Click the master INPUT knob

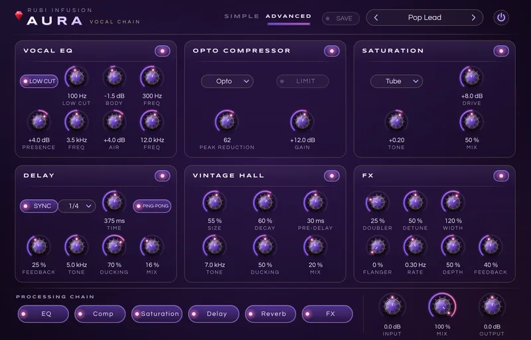(x=392, y=306)
